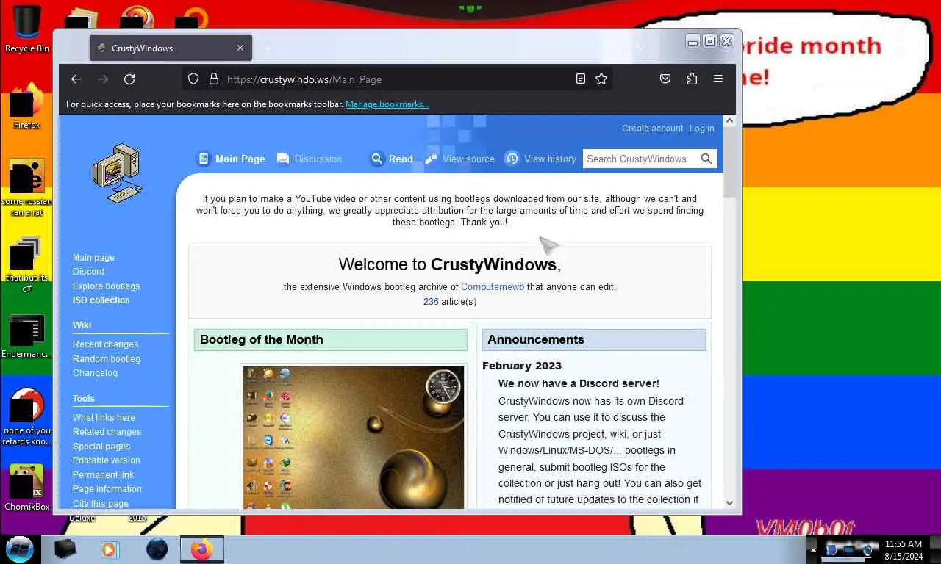Open the Bootleg of the Month screenshot
This screenshot has height=564, width=941.
354,438
